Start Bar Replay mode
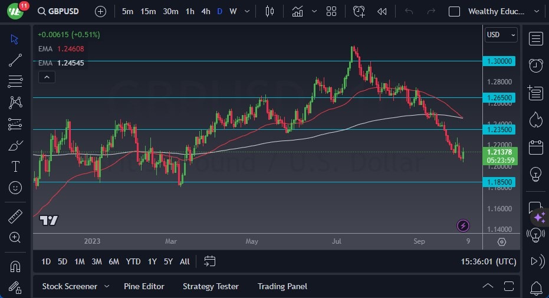Image resolution: width=549 pixels, height=298 pixels. pyautogui.click(x=382, y=11)
